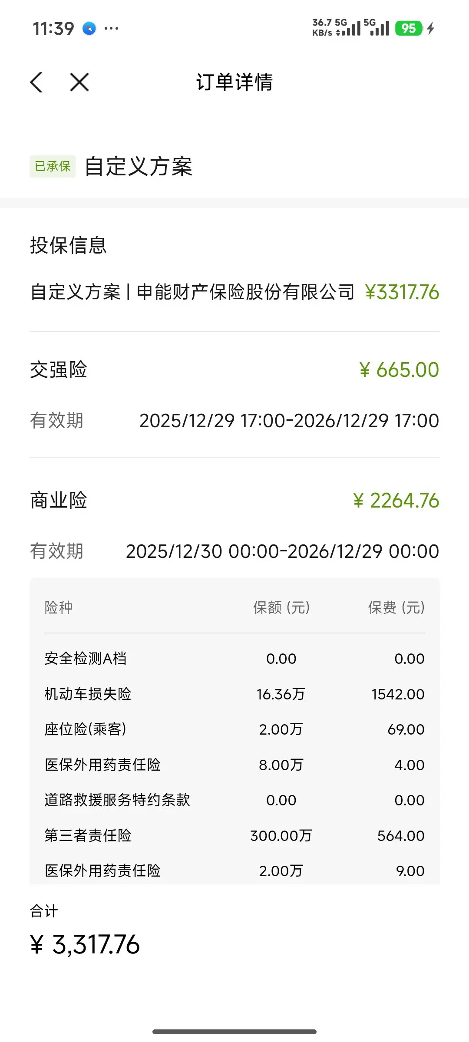Tap the battery level indicator

point(408,29)
